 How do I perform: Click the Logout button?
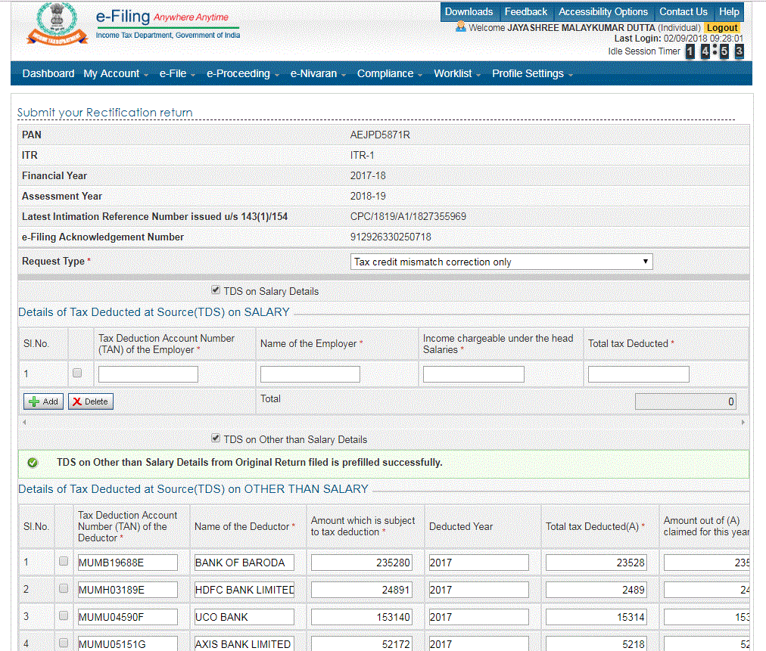click(722, 28)
